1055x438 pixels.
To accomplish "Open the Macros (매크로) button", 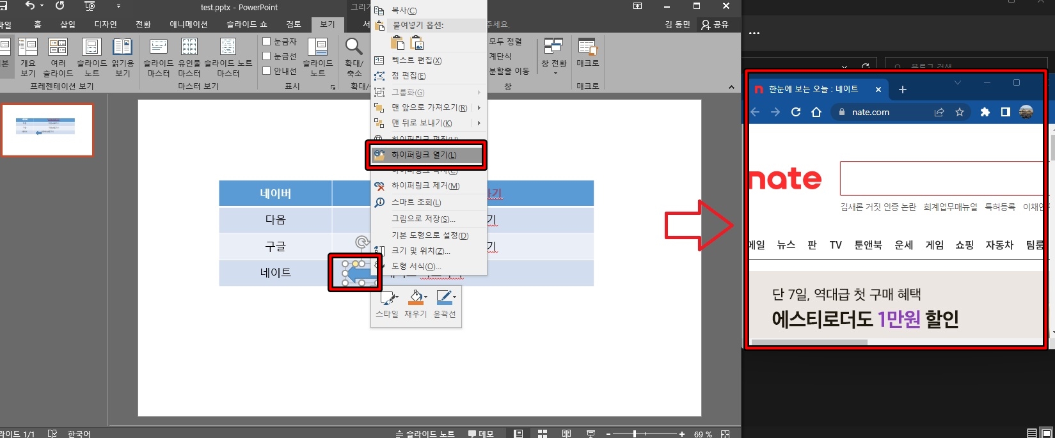I will click(587, 54).
